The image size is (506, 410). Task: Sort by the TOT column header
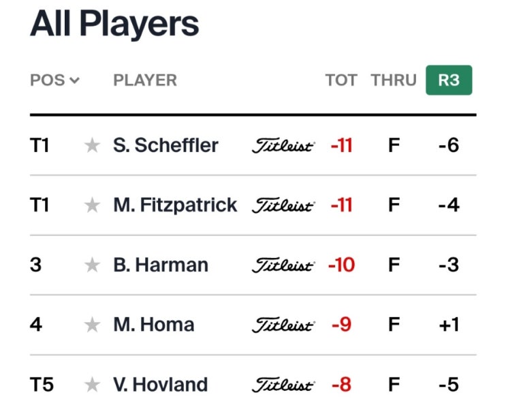click(341, 80)
